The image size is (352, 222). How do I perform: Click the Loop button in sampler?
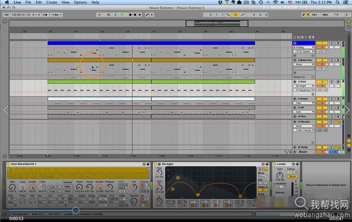click(x=52, y=187)
